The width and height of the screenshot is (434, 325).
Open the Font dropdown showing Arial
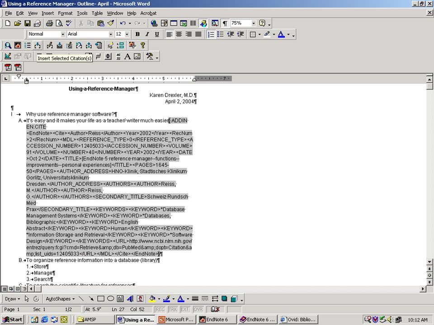111,34
